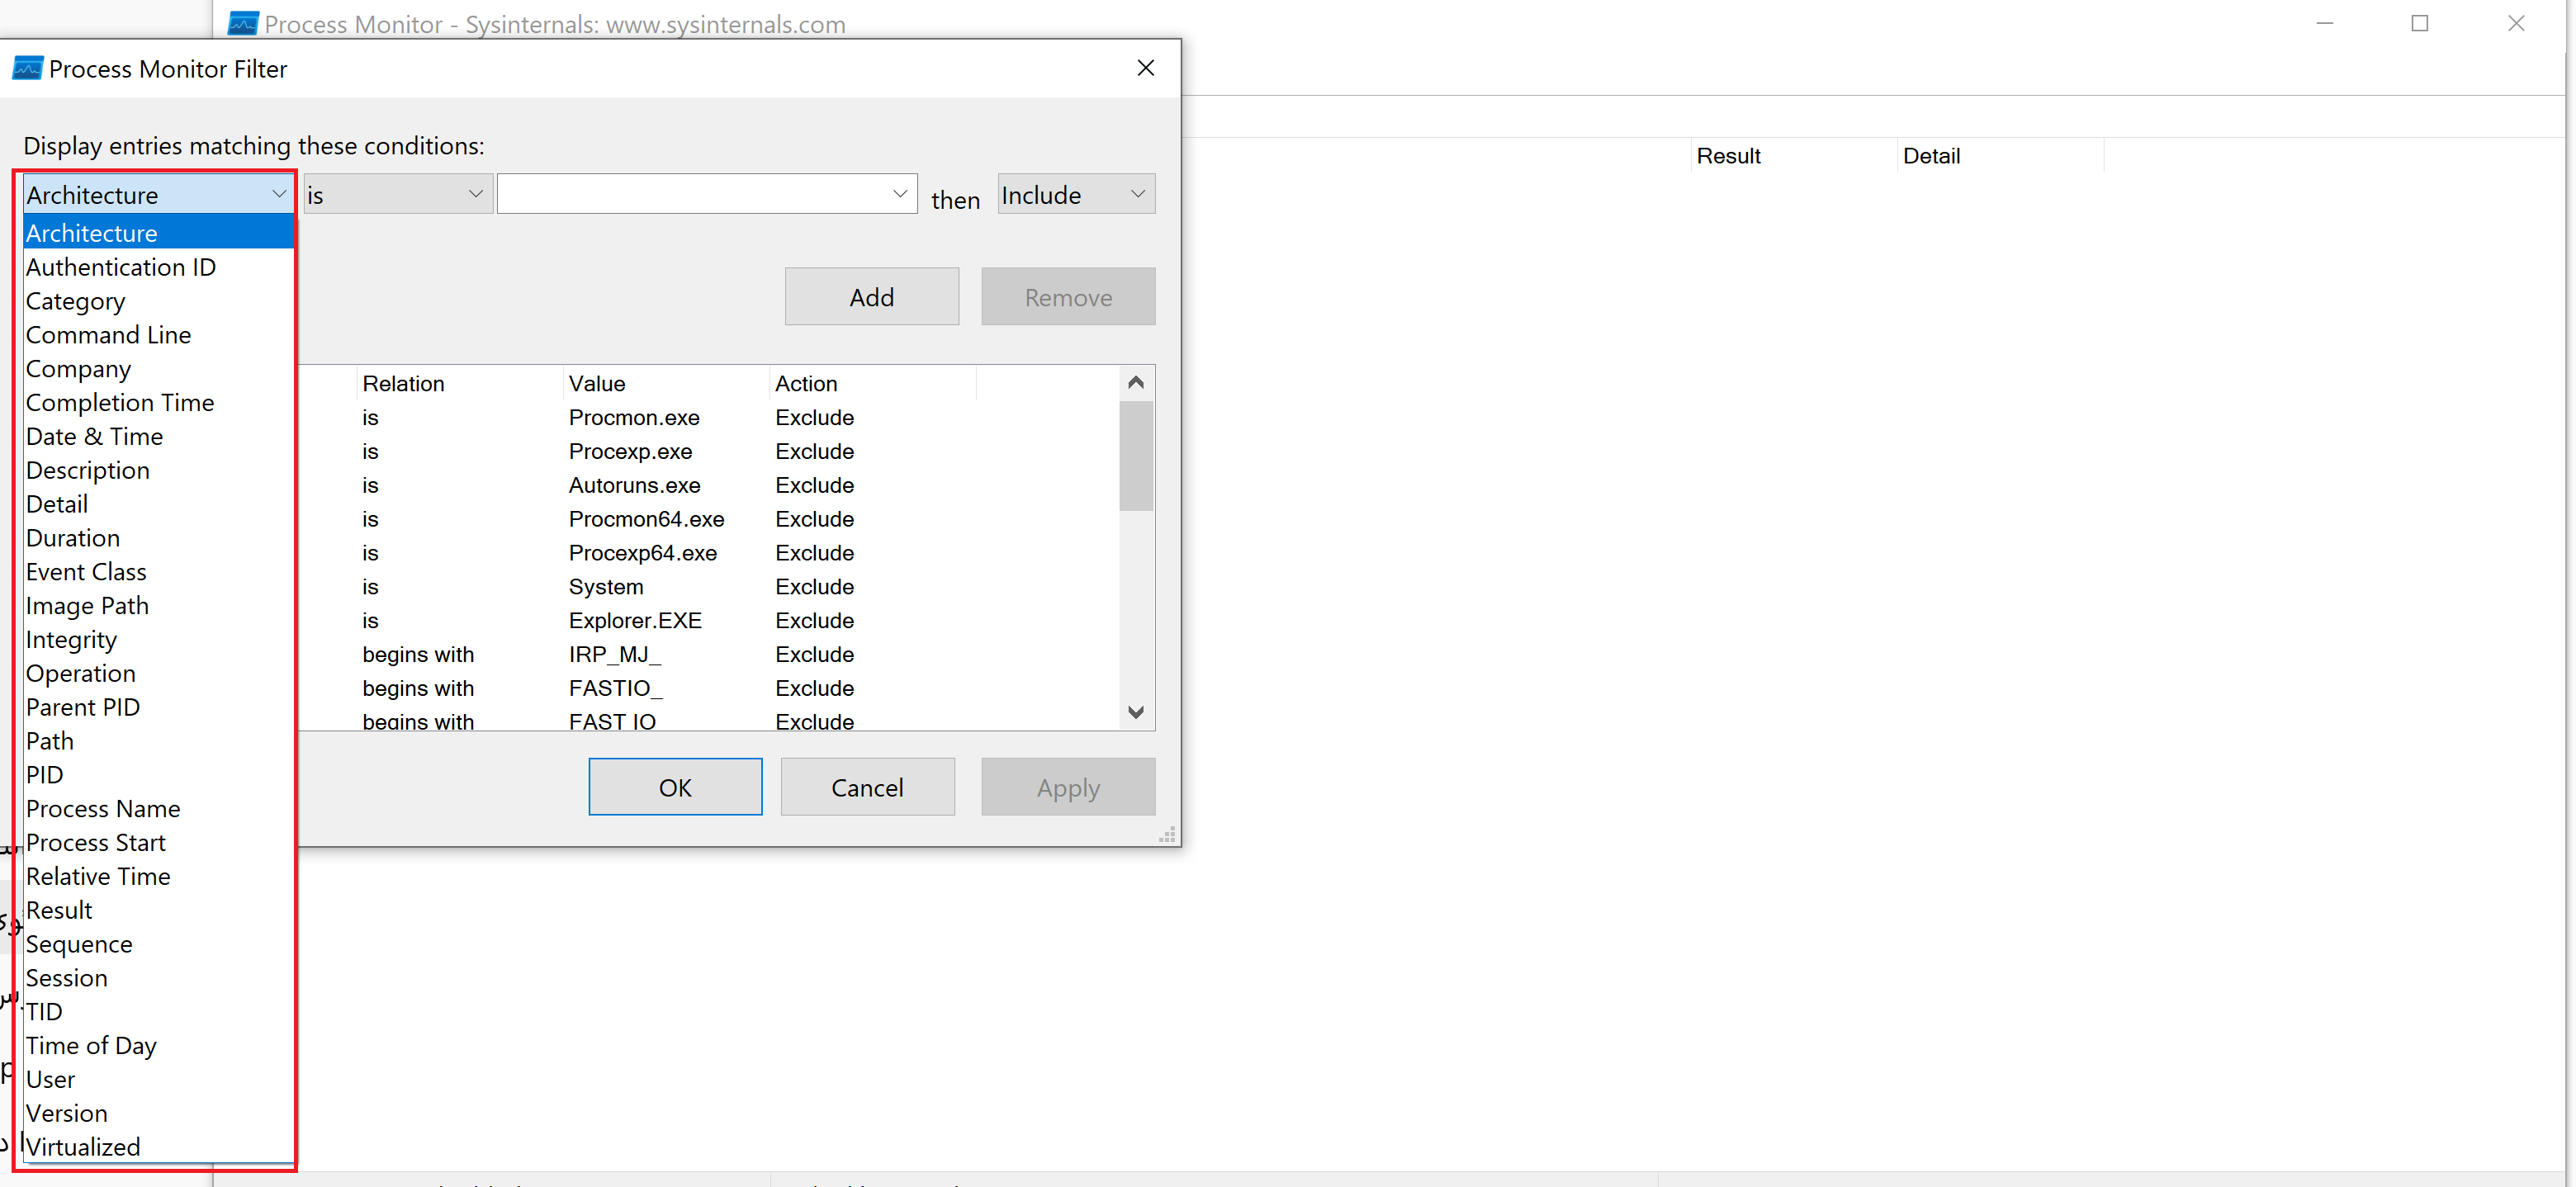The height and width of the screenshot is (1187, 2576).
Task: Click the Process Monitor app icon in main title bar
Action: pos(243,24)
